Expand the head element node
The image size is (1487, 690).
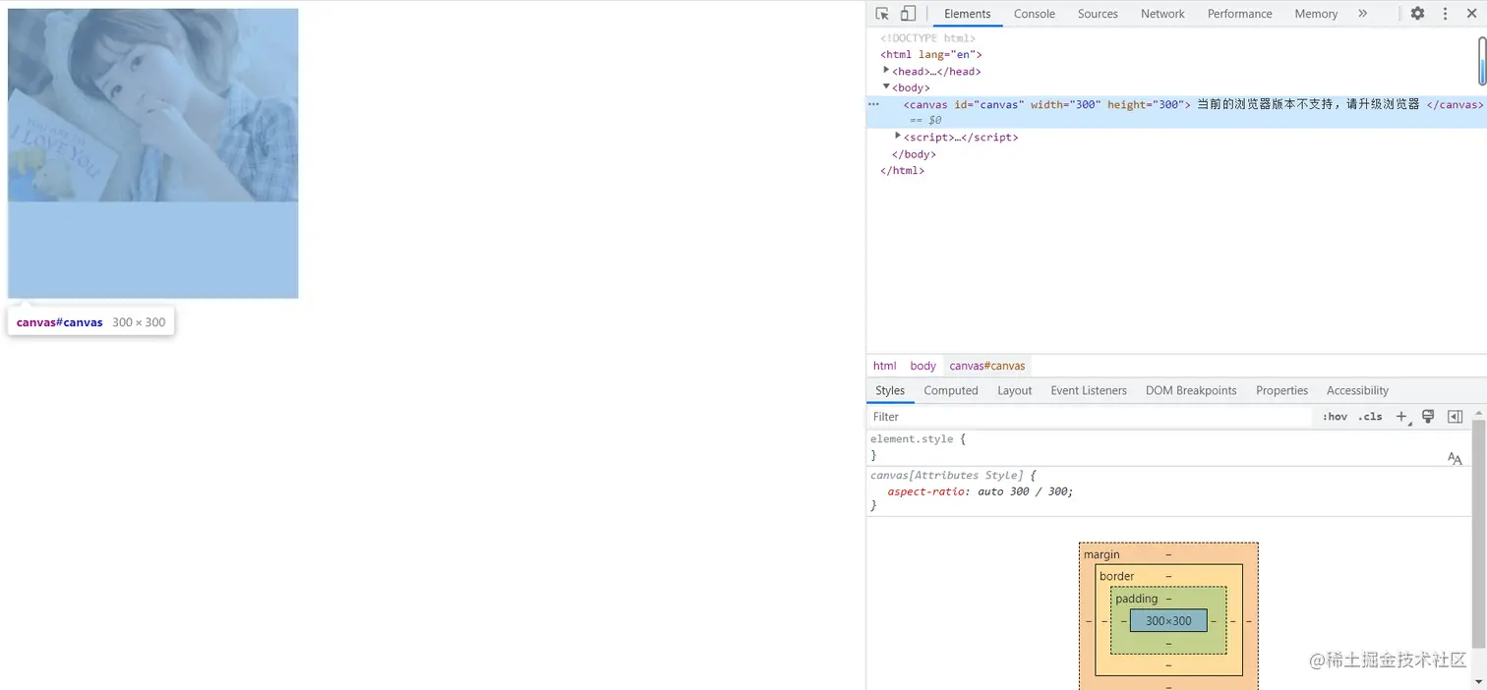pos(886,71)
